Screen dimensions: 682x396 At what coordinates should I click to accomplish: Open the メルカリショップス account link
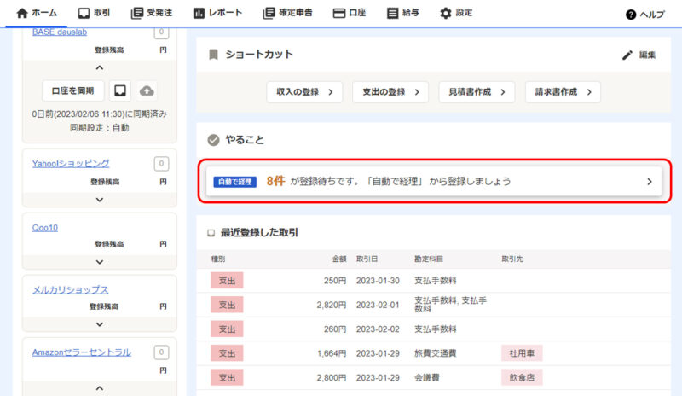coord(70,289)
